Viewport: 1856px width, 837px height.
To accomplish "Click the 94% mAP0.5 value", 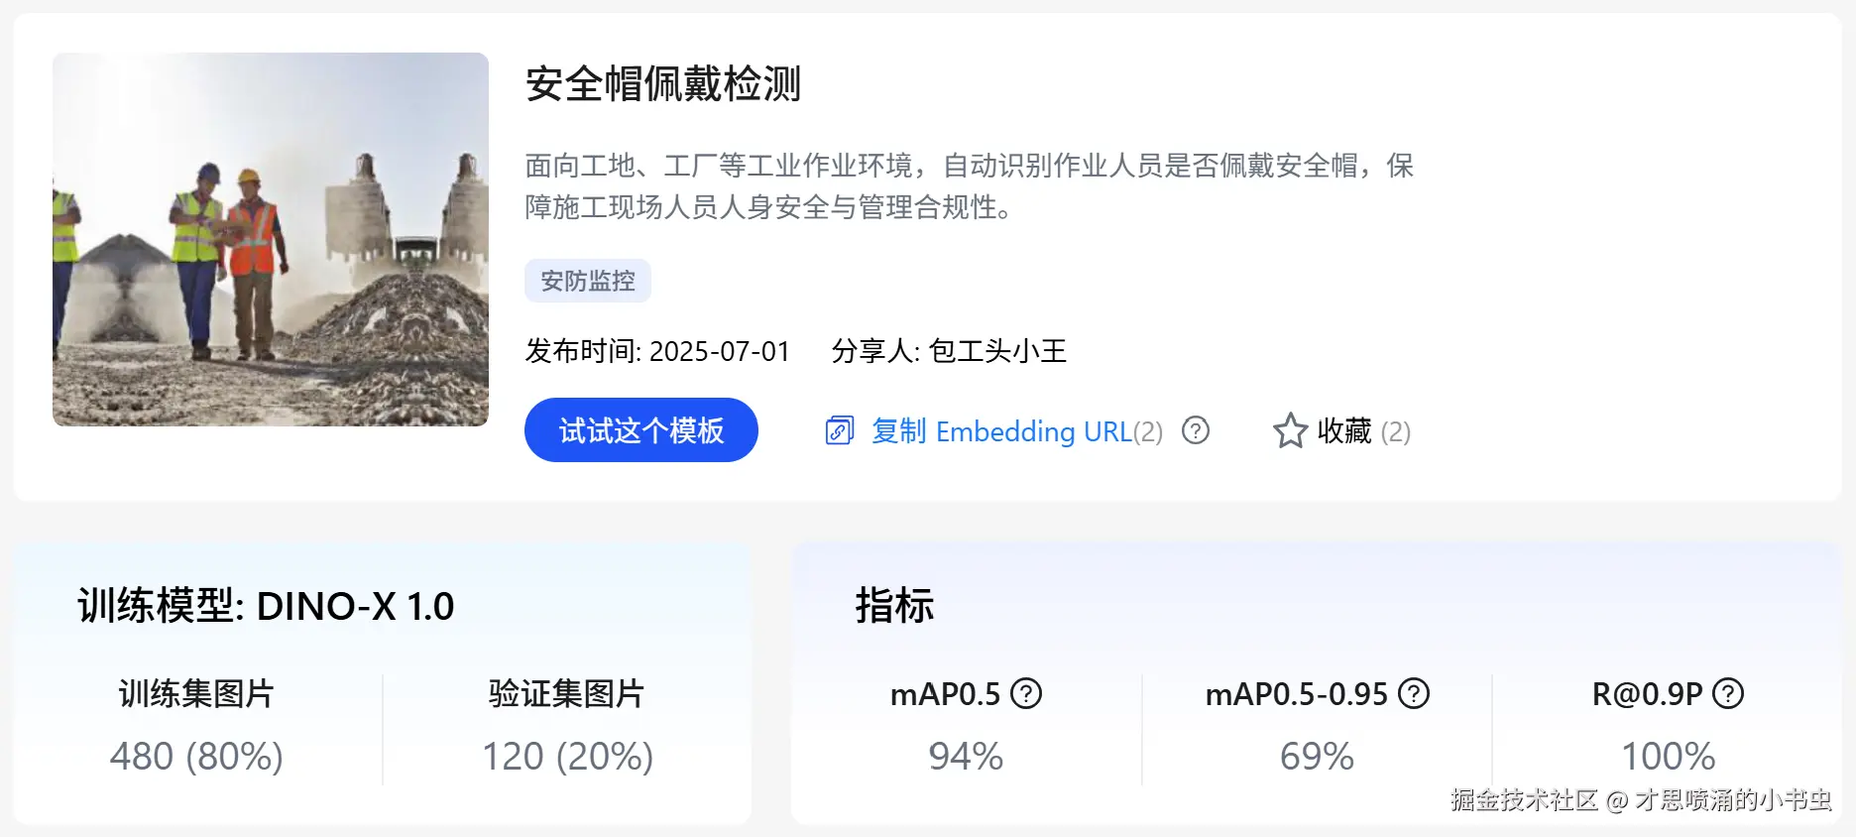I will pos(966,756).
